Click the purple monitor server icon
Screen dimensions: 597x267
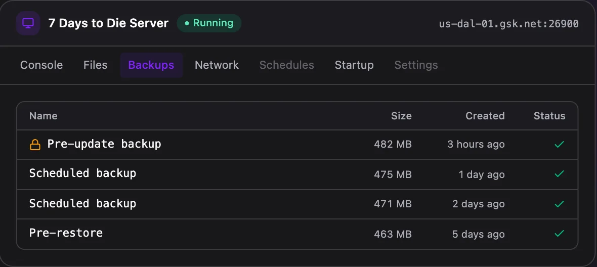click(28, 23)
